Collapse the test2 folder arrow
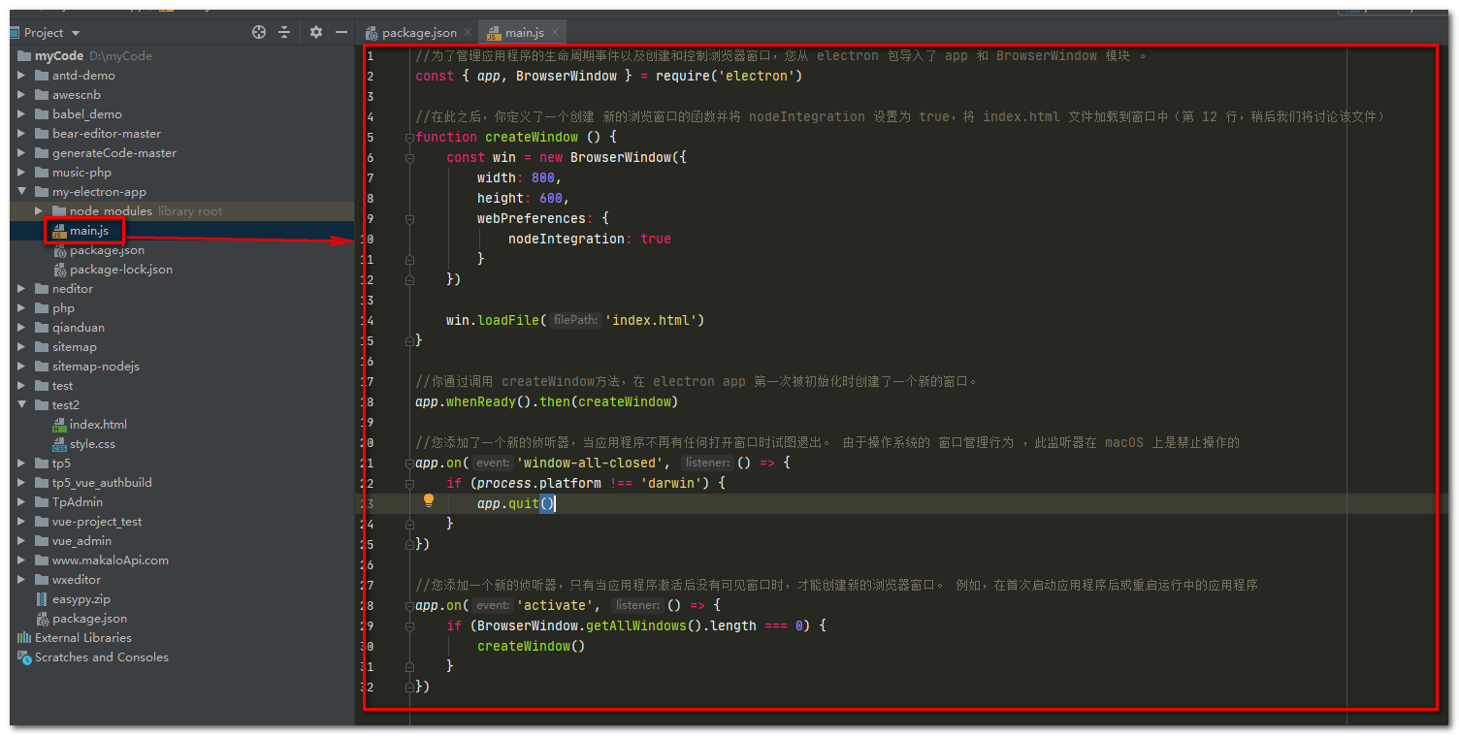Viewport: 1459px width, 736px height. click(x=22, y=405)
